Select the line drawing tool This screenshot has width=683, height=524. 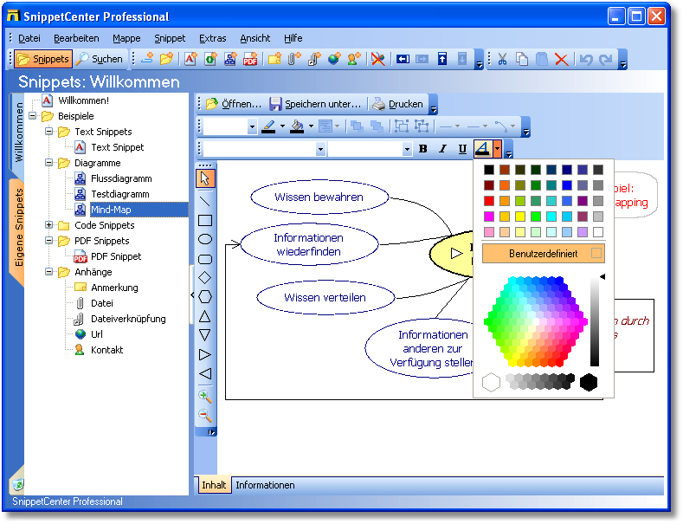(205, 201)
